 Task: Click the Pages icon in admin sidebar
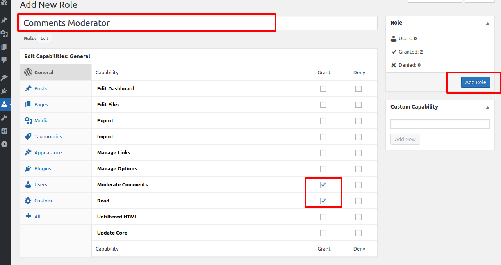pos(5,47)
